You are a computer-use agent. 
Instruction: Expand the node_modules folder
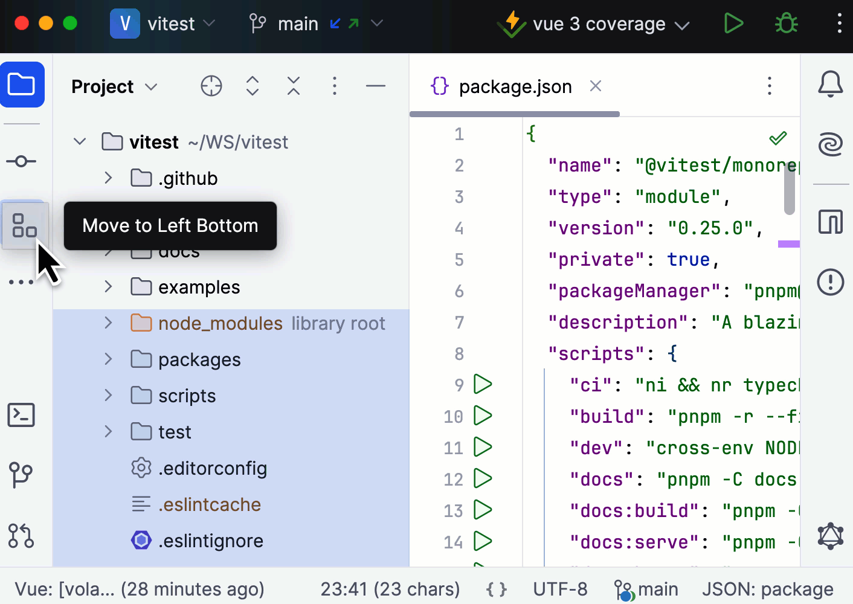coord(108,323)
